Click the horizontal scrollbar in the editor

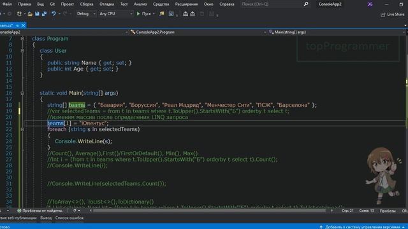pos(209,211)
